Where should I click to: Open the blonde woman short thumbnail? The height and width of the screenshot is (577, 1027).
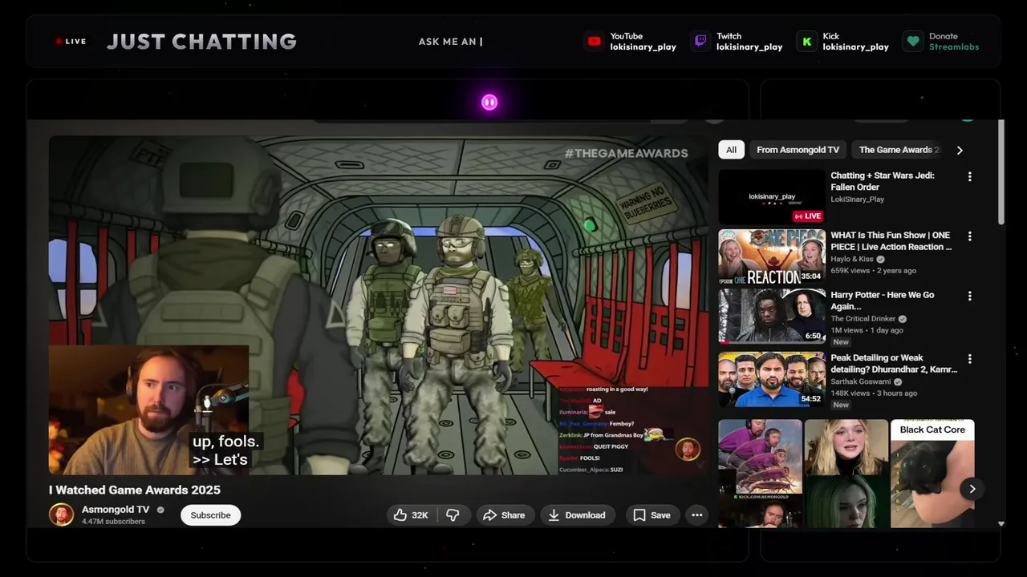pyautogui.click(x=846, y=474)
